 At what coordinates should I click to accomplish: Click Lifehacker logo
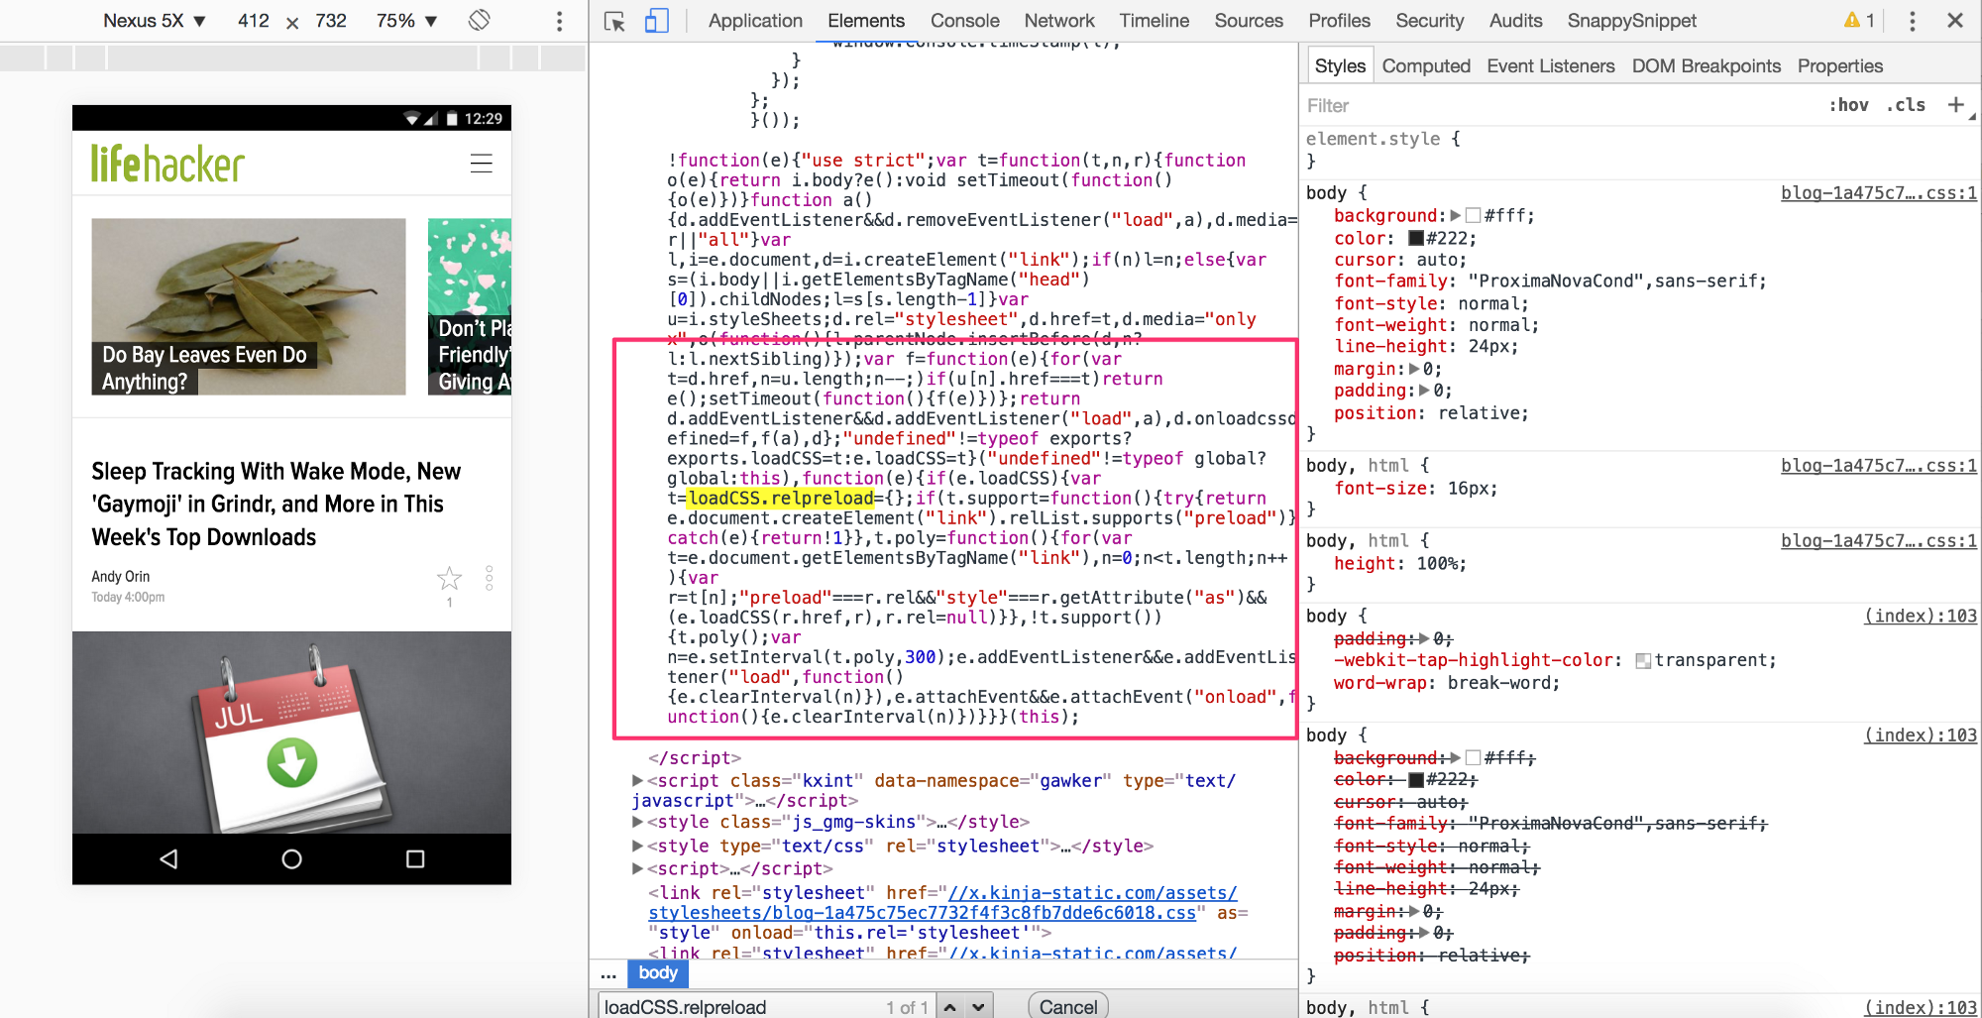click(167, 164)
